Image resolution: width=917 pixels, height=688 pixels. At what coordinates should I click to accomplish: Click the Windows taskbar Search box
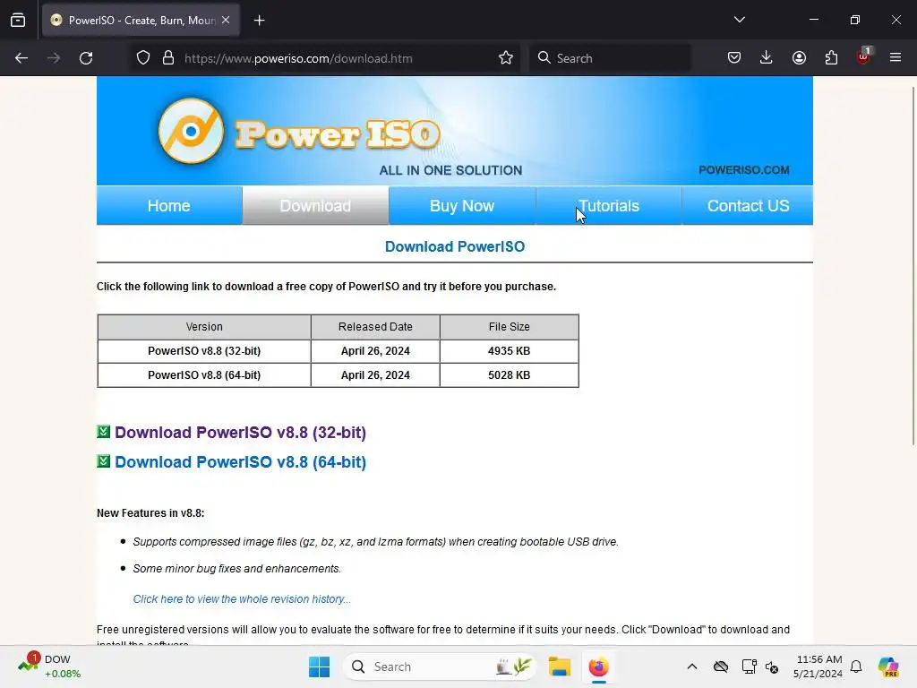[439, 666]
